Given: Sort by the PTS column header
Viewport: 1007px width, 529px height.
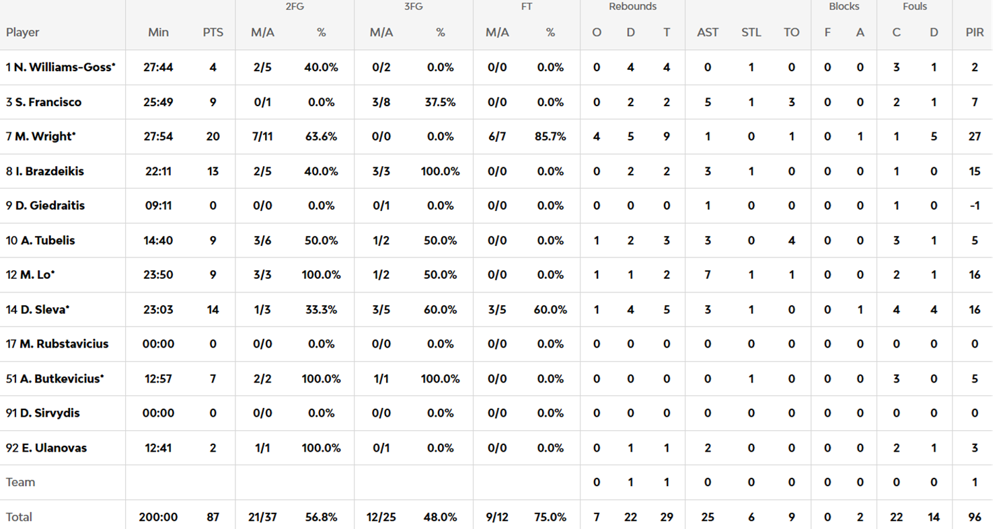Looking at the screenshot, I should pyautogui.click(x=213, y=32).
